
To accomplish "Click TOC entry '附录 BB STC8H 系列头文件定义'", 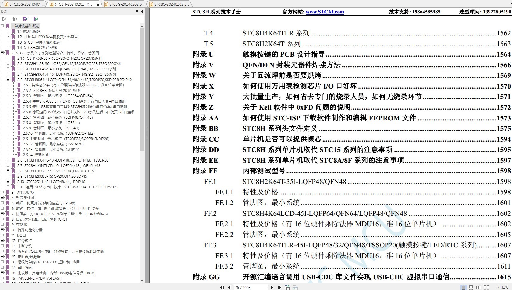I will [x=352, y=128].
